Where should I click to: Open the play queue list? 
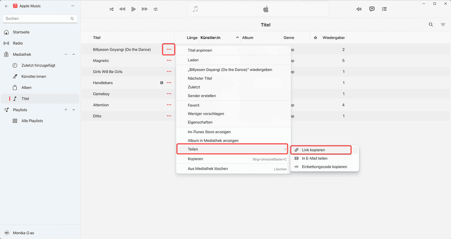click(x=384, y=9)
